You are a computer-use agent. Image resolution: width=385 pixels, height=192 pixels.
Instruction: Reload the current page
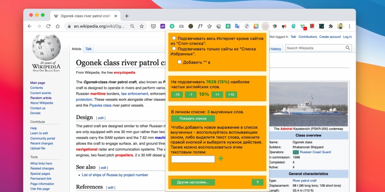coord(49,26)
